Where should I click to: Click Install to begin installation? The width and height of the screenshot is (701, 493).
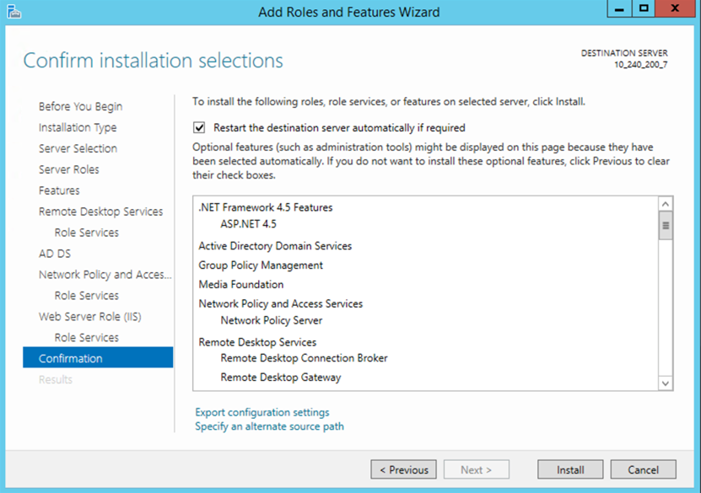pyautogui.click(x=570, y=469)
